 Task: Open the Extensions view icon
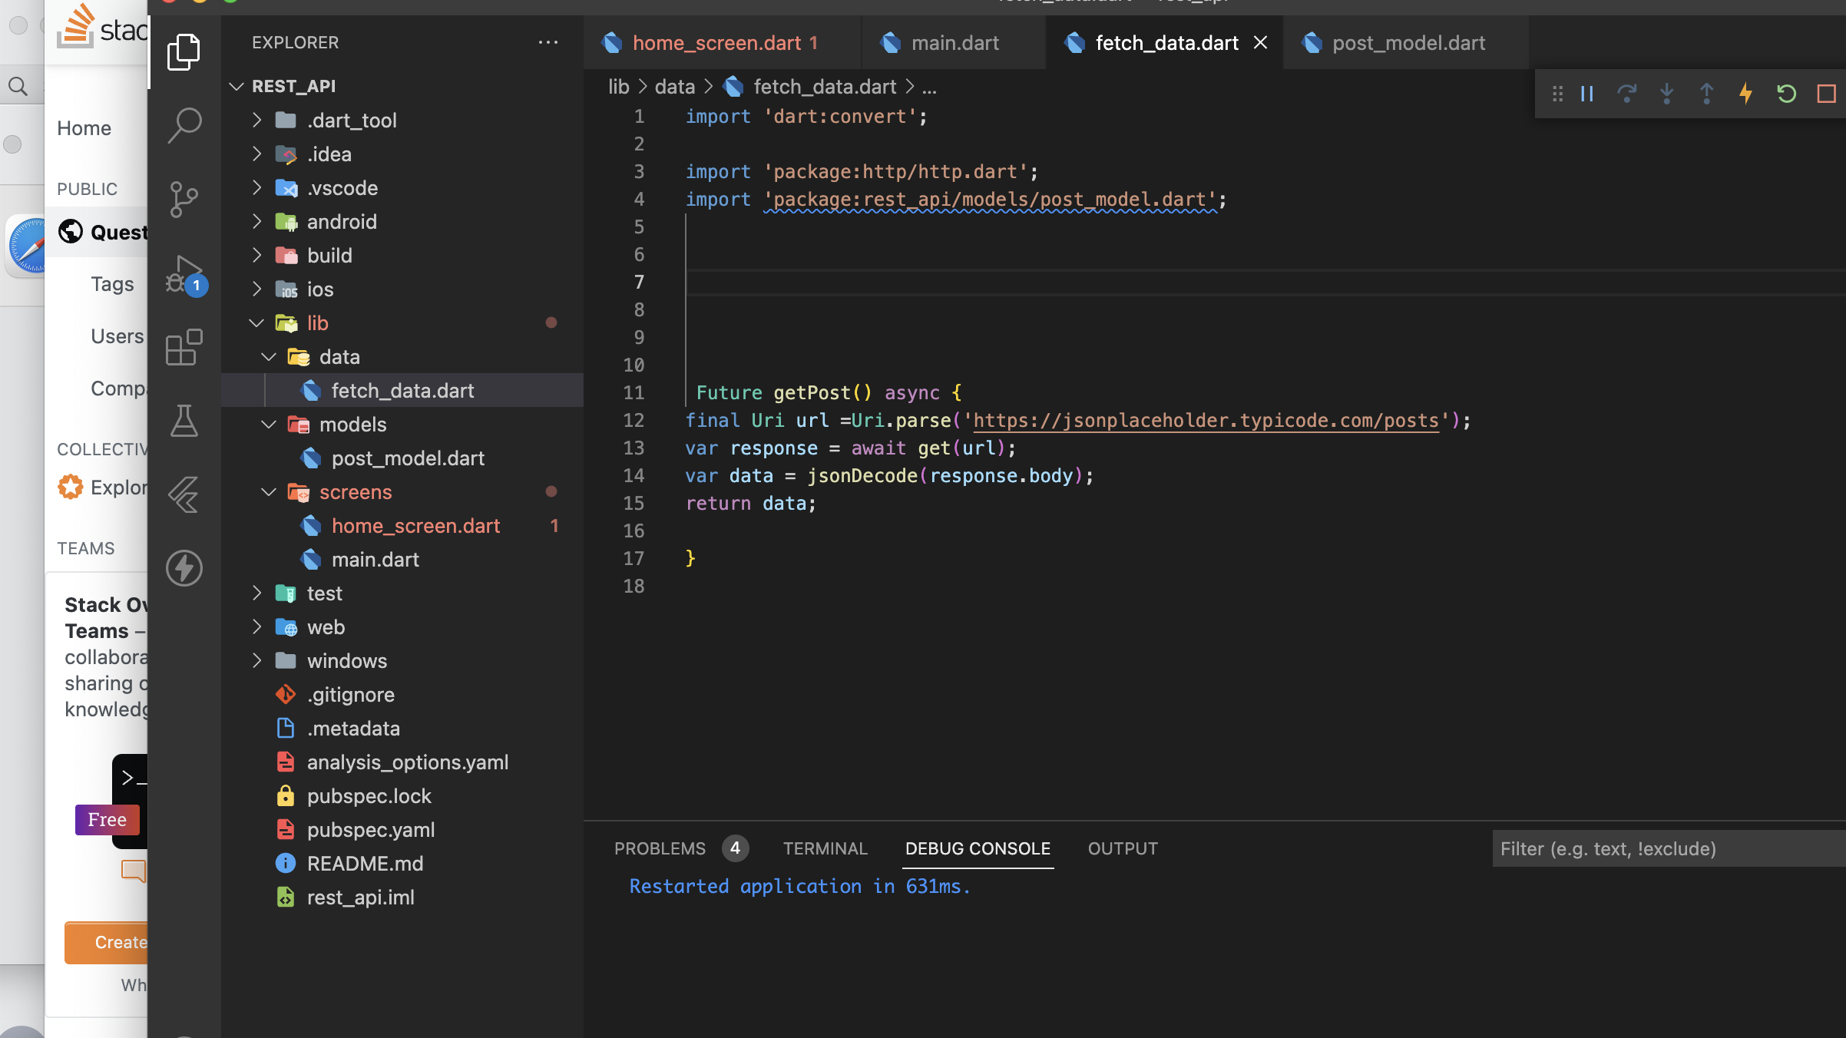[184, 348]
